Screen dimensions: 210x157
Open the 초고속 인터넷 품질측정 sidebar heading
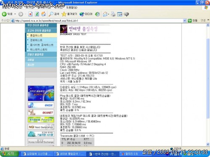41,31
